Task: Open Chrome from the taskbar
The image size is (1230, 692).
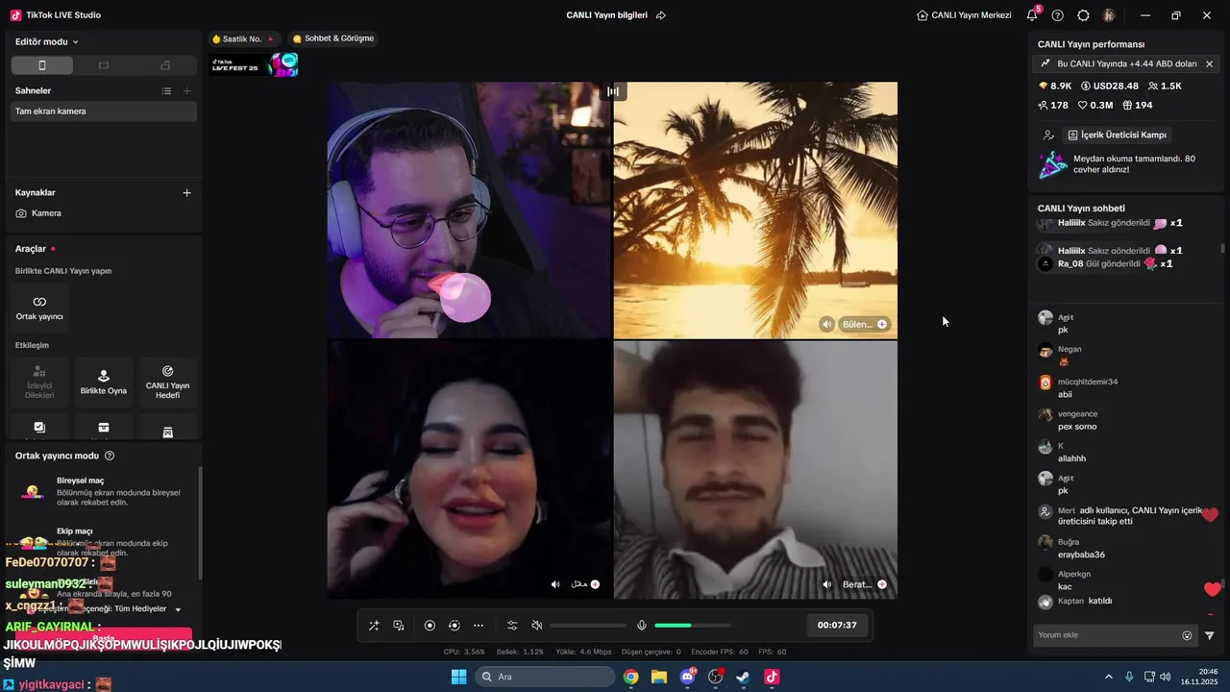Action: [630, 677]
